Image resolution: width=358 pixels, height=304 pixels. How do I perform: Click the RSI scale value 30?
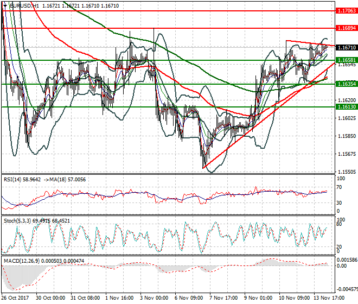click(339, 202)
